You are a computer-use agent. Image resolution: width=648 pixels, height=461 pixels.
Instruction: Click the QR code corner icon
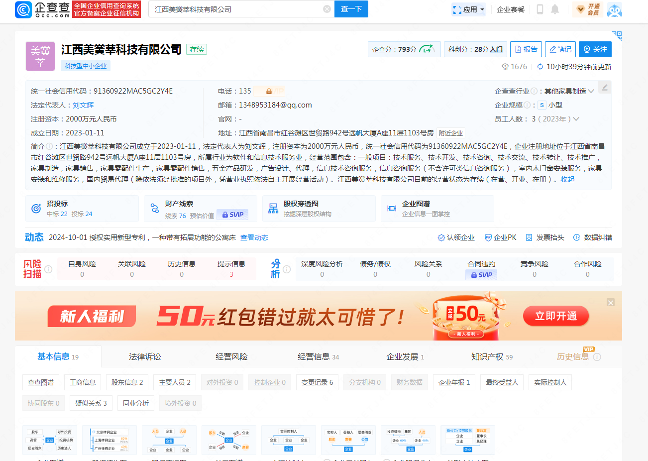point(617,35)
